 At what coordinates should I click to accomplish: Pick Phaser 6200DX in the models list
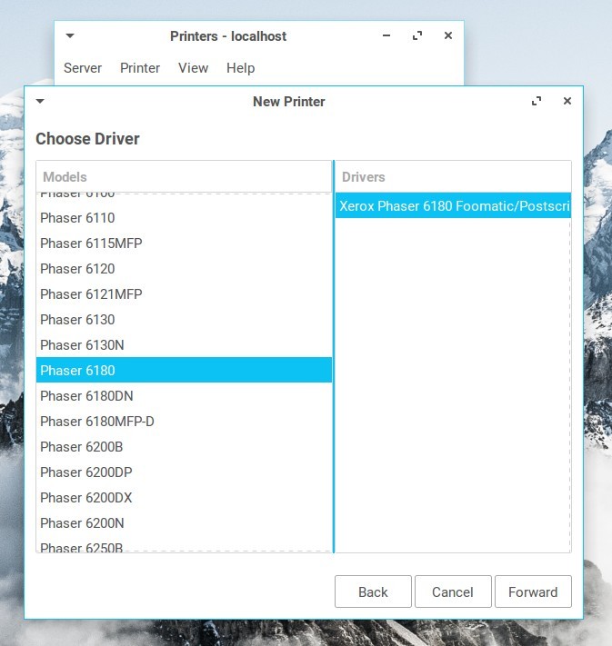pos(86,498)
